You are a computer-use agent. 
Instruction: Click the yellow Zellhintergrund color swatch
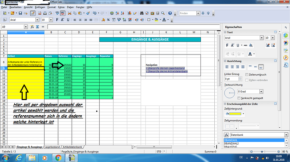click(235, 114)
